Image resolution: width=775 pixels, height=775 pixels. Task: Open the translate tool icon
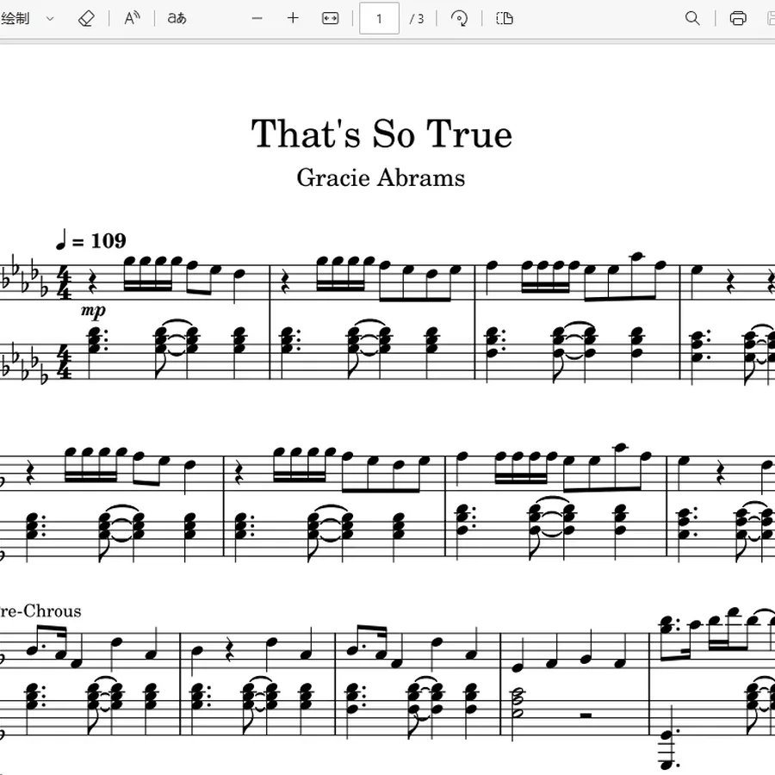tap(177, 19)
